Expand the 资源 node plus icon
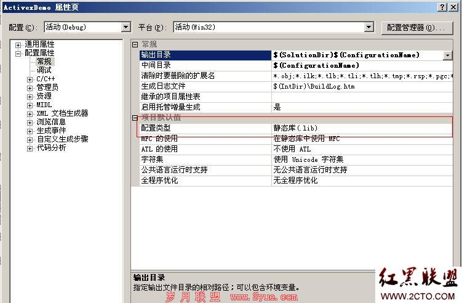 30,97
